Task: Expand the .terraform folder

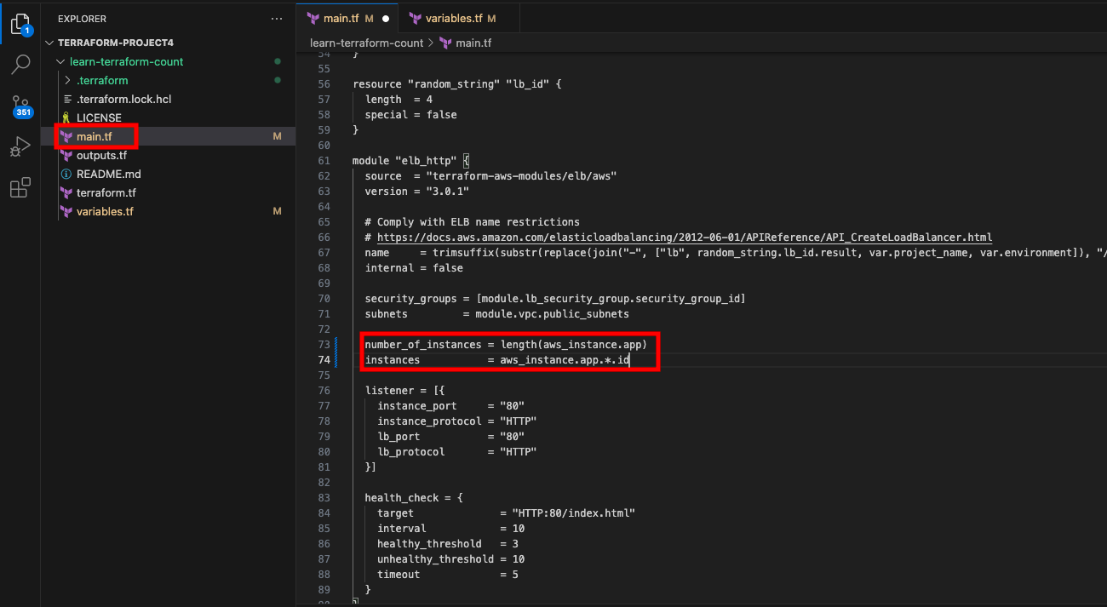Action: pyautogui.click(x=67, y=80)
